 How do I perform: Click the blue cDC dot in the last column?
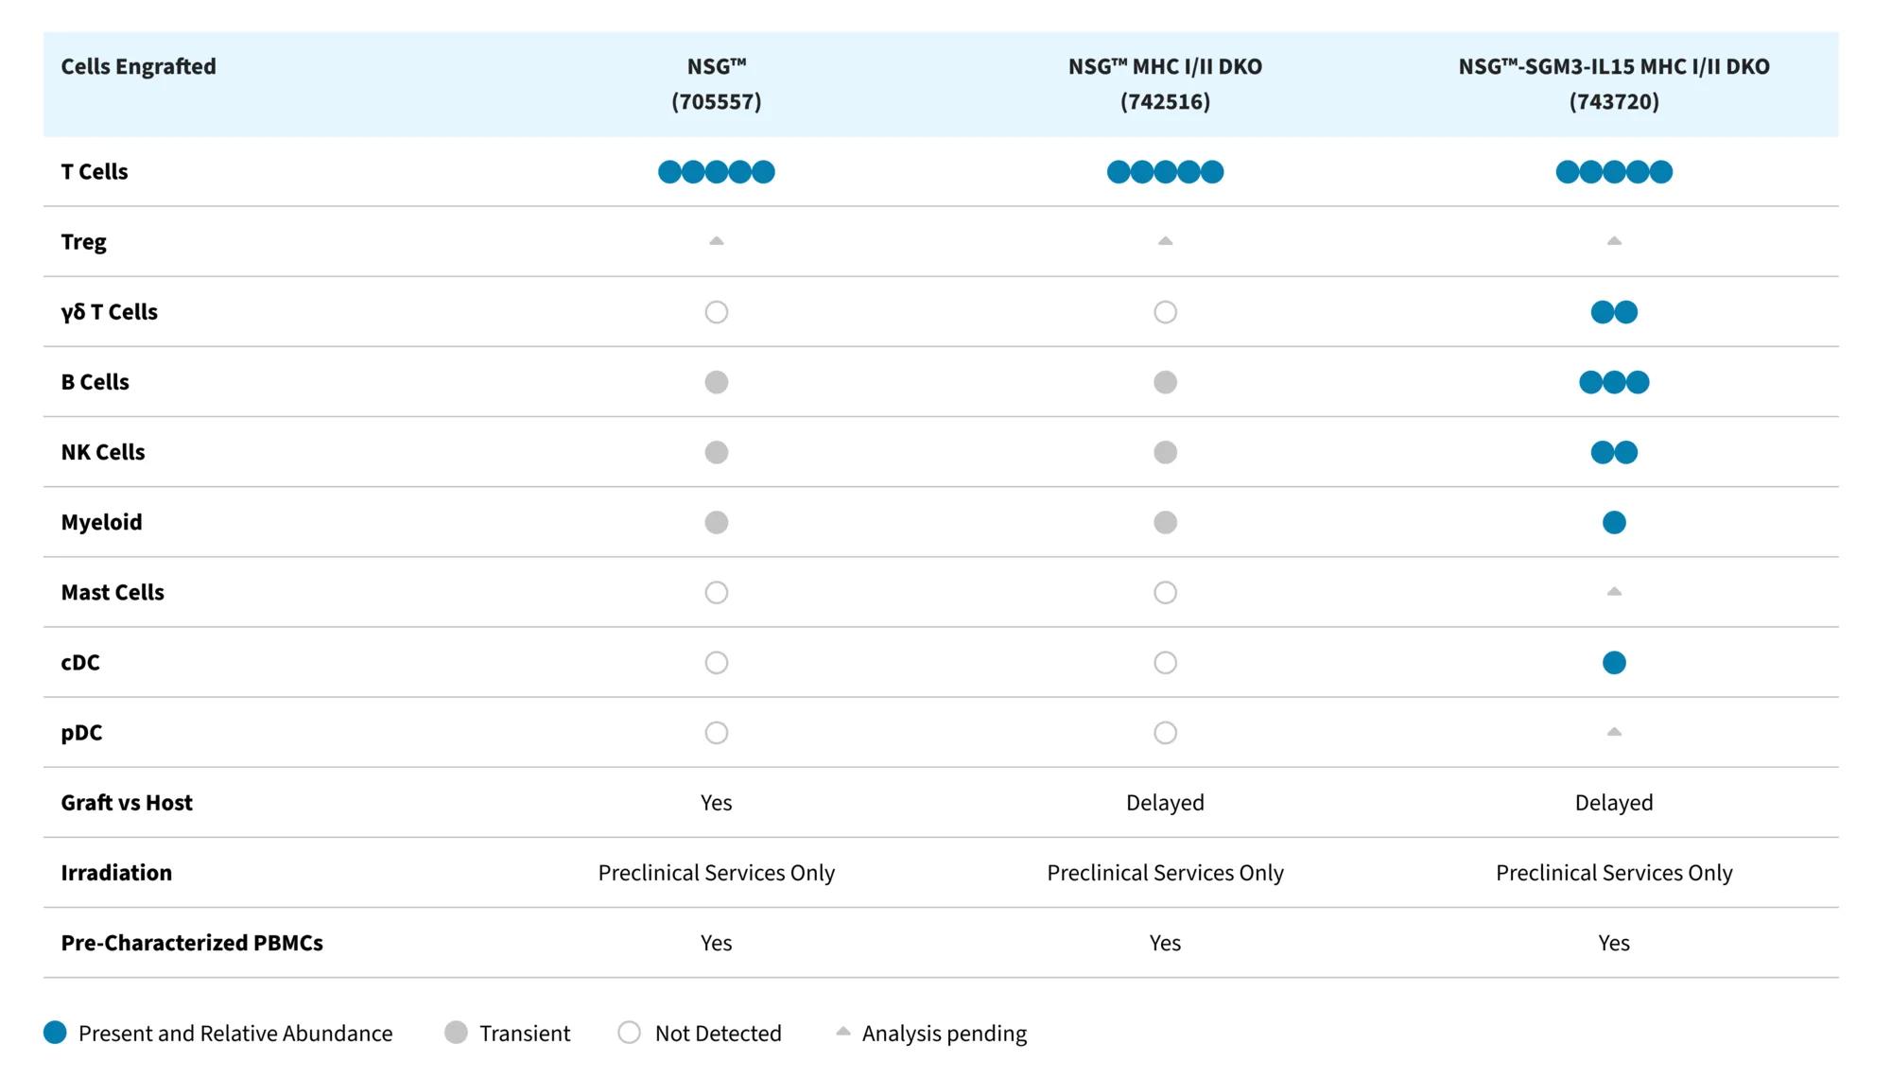point(1614,663)
